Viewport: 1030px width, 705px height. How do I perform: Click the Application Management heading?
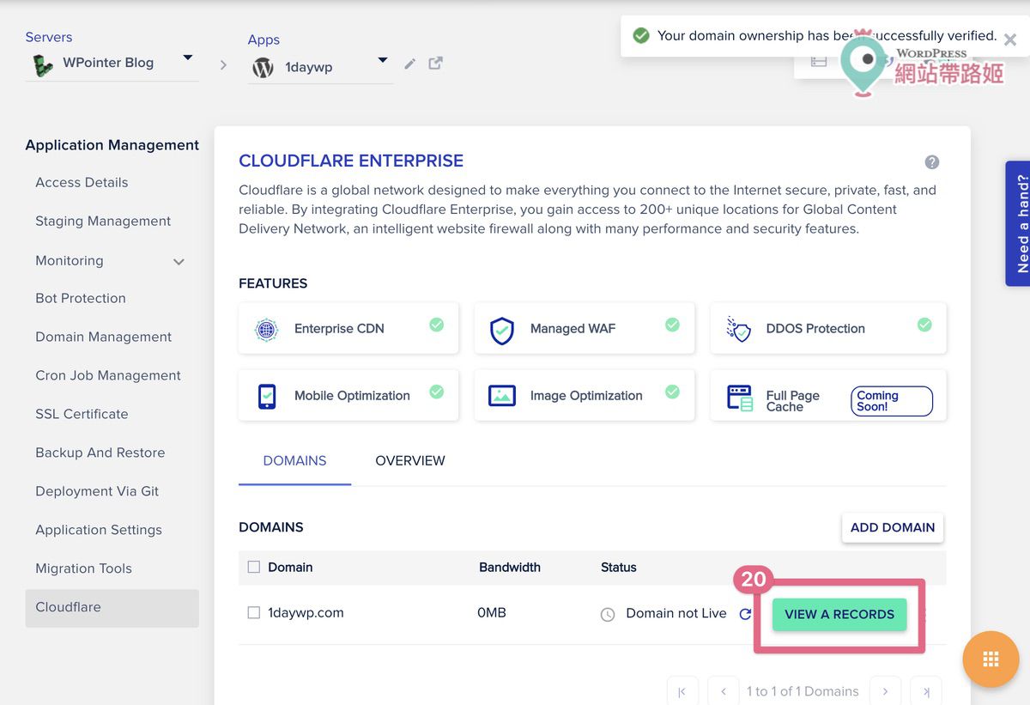pos(112,146)
